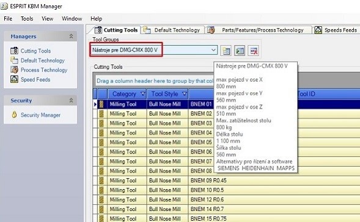This screenshot has width=360, height=222.
Task: Select the BNEM 15 R0.75 cell
Action: click(x=274, y=218)
